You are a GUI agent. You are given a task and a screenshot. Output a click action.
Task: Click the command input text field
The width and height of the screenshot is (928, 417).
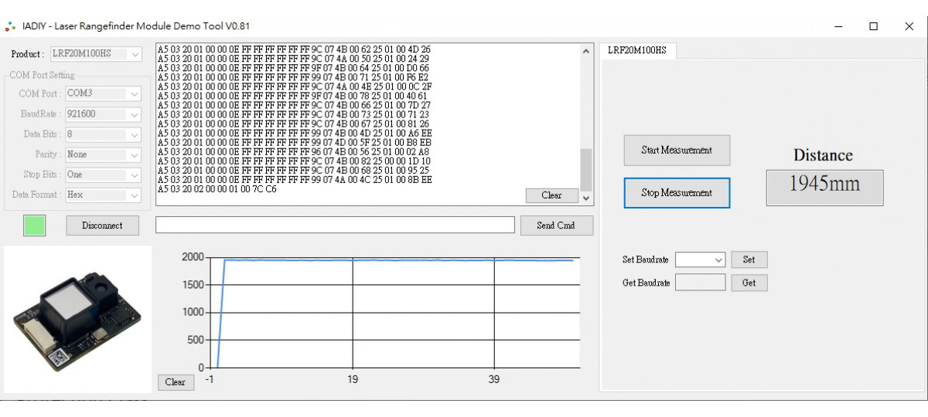pyautogui.click(x=335, y=225)
